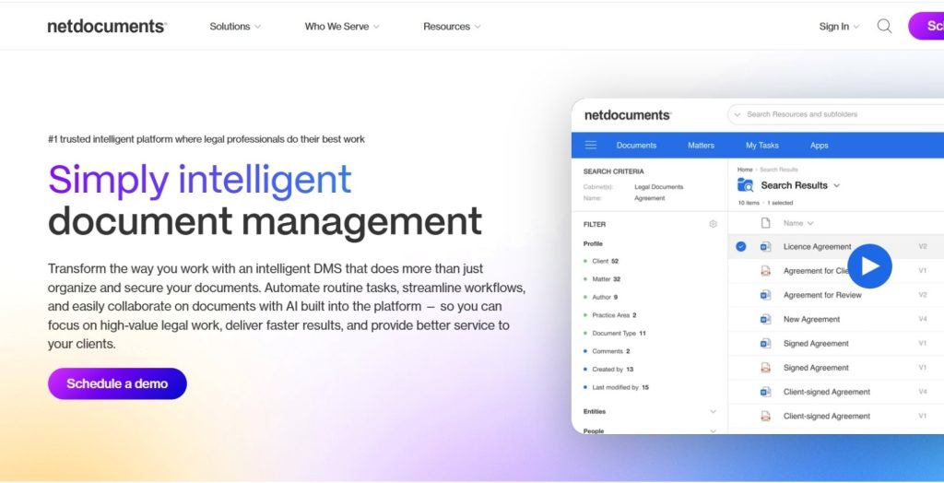Click the document icon in the column header
The height and width of the screenshot is (483, 944).
pyautogui.click(x=765, y=223)
